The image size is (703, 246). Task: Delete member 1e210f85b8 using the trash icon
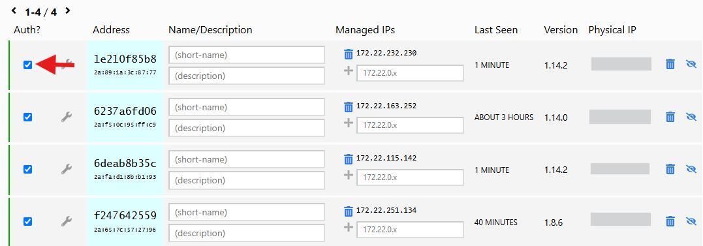click(670, 64)
